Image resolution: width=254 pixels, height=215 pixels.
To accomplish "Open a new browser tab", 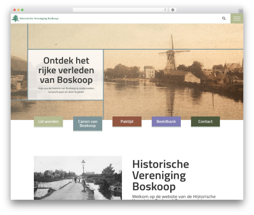I will [241, 11].
